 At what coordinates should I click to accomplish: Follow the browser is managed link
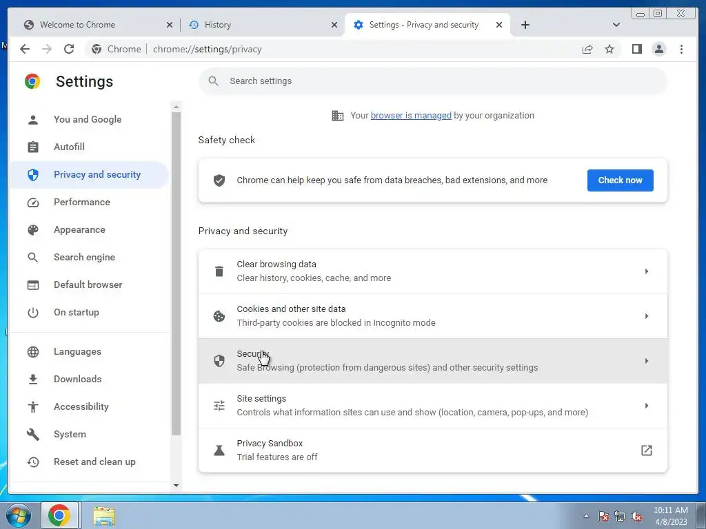point(411,116)
